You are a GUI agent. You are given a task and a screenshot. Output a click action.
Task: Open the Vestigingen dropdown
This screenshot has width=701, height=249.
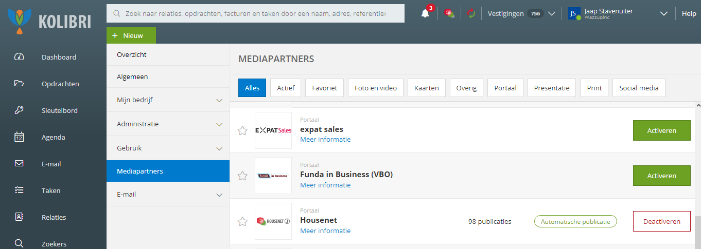pos(522,13)
